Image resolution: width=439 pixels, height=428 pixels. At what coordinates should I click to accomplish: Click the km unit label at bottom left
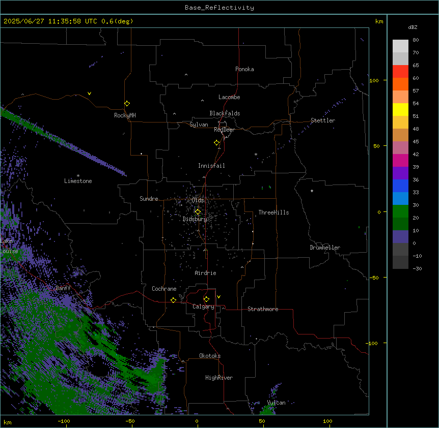8,422
